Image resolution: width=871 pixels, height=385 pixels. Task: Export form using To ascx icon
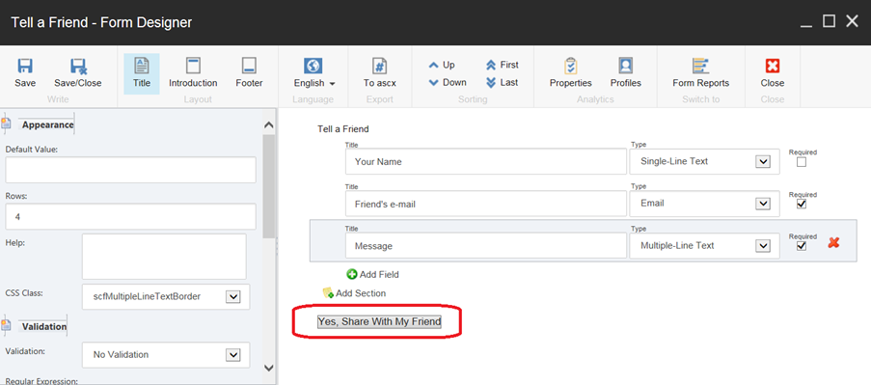[x=379, y=66]
